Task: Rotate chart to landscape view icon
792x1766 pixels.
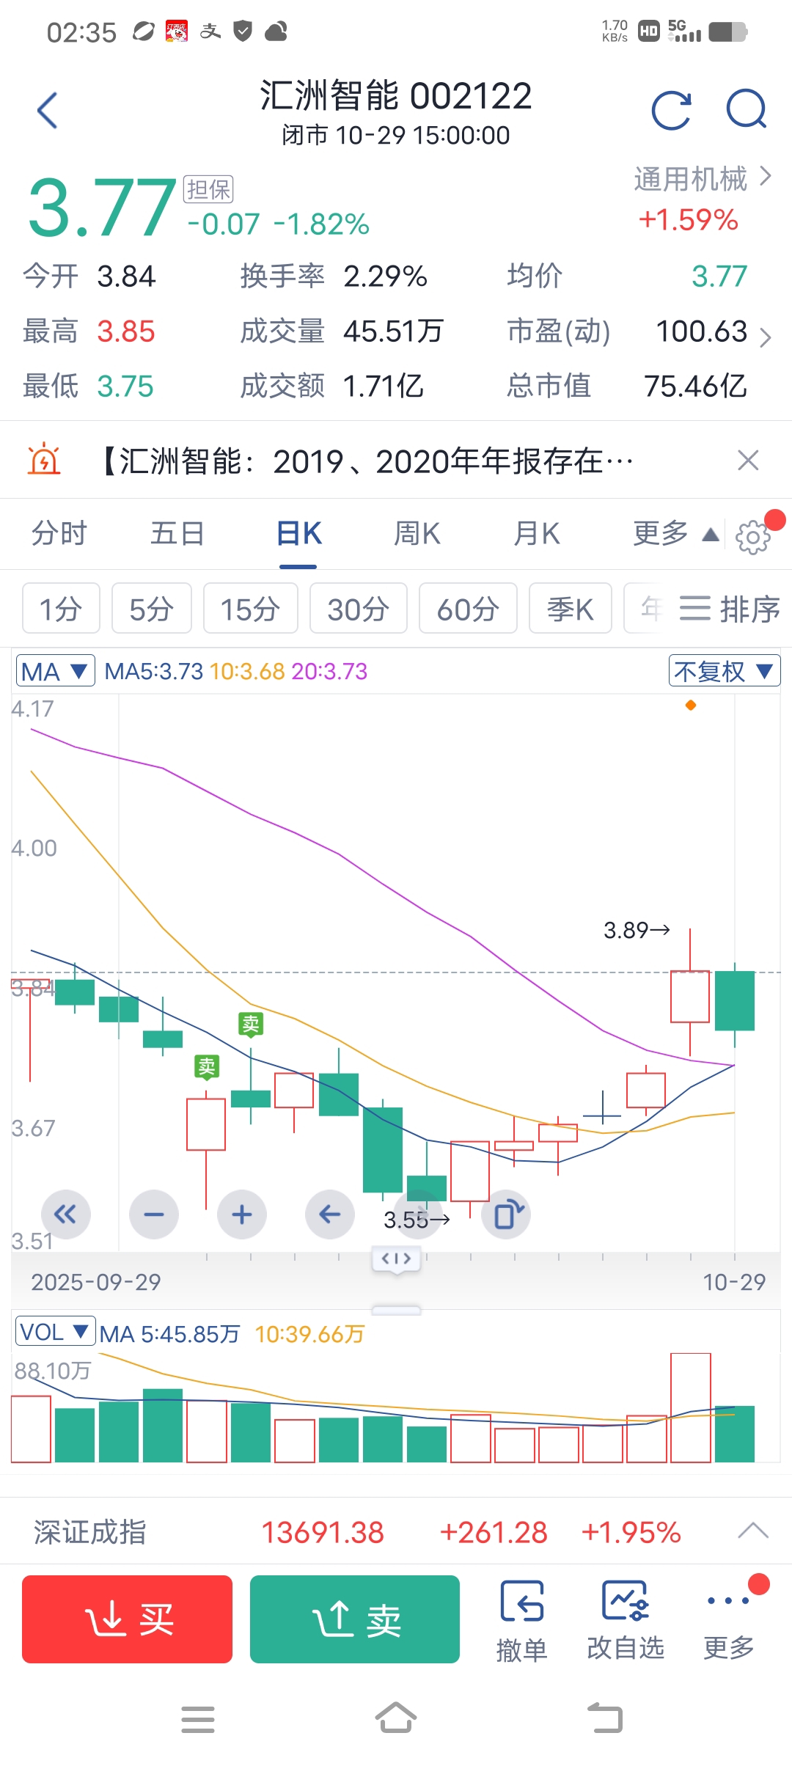Action: point(506,1214)
